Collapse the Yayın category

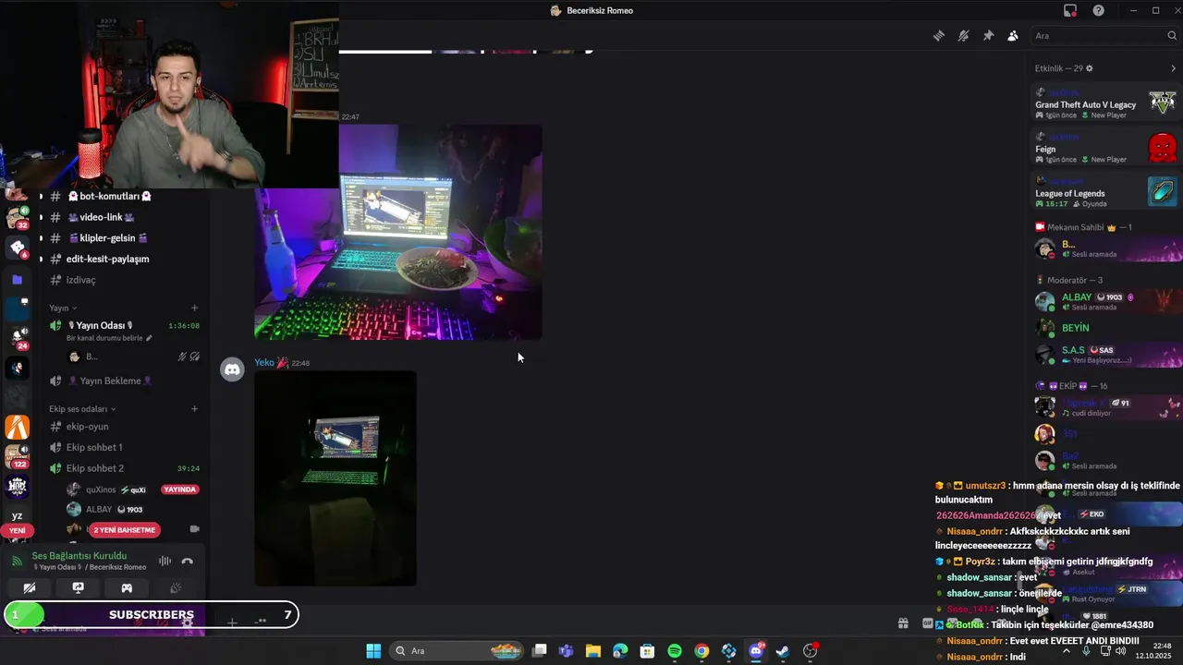point(63,308)
